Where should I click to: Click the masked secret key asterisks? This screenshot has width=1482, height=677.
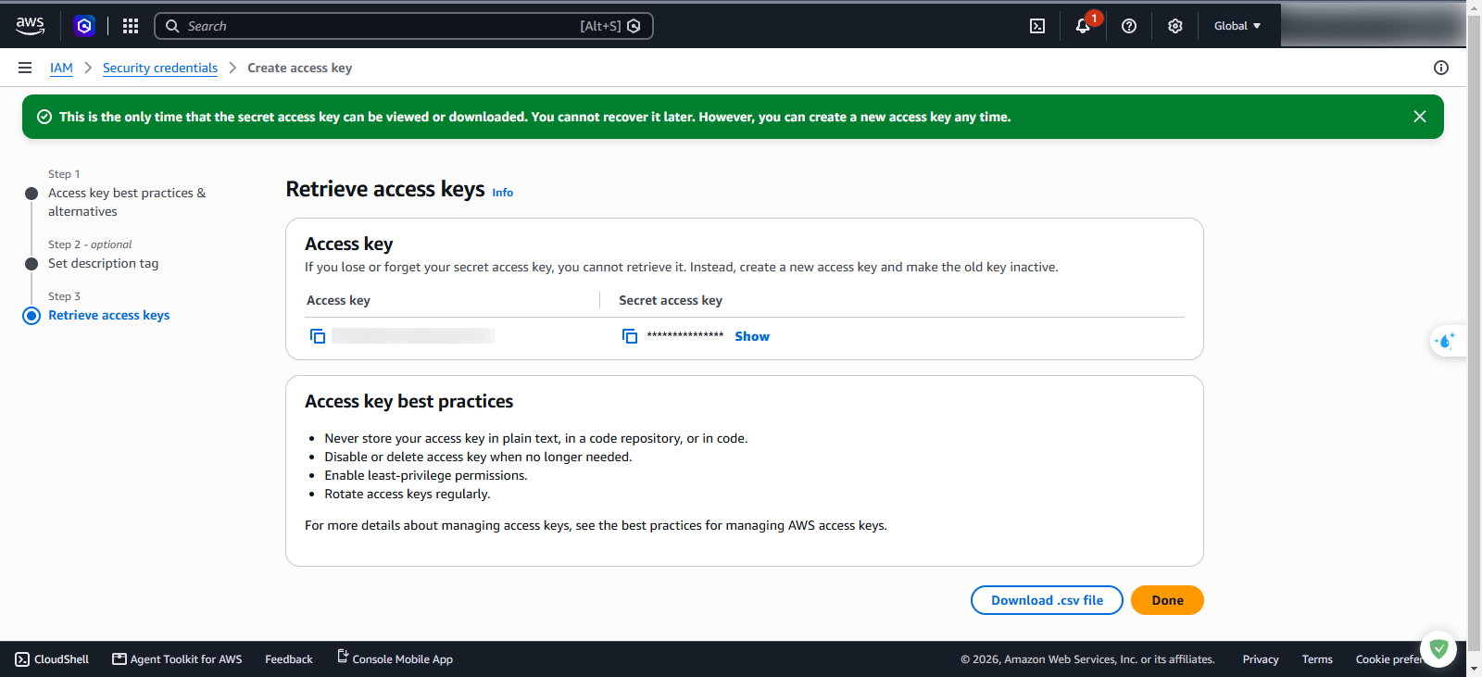tap(685, 335)
